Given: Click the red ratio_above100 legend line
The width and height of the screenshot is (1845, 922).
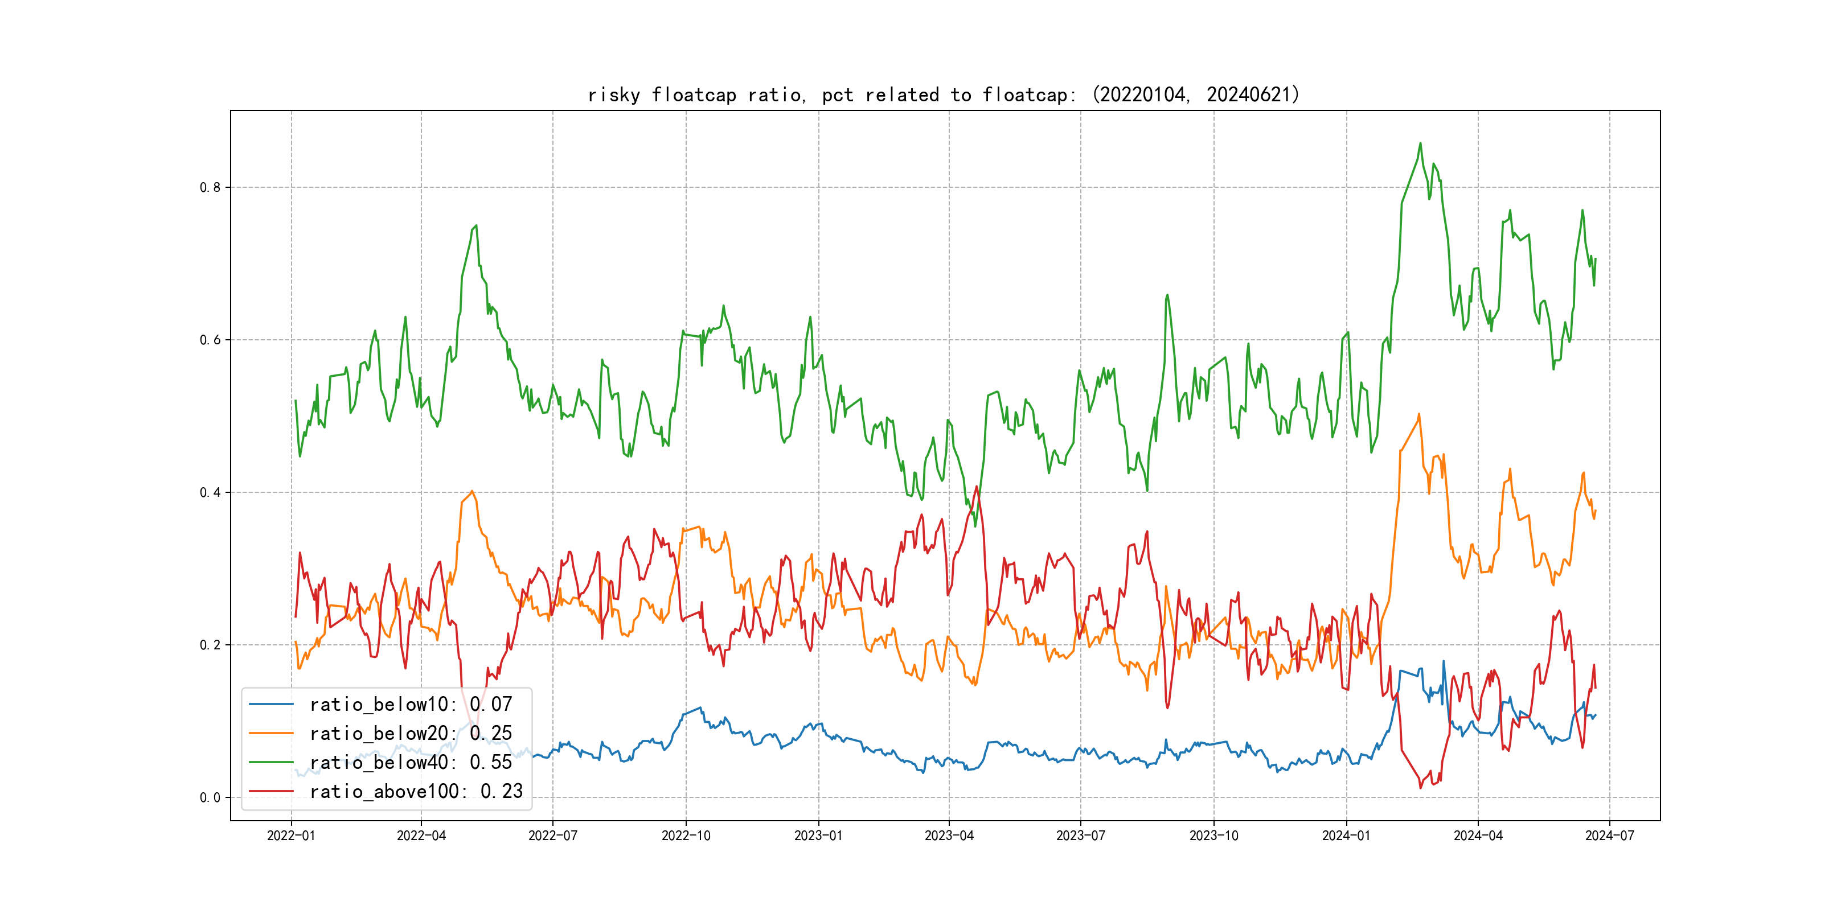Looking at the screenshot, I should (x=270, y=791).
